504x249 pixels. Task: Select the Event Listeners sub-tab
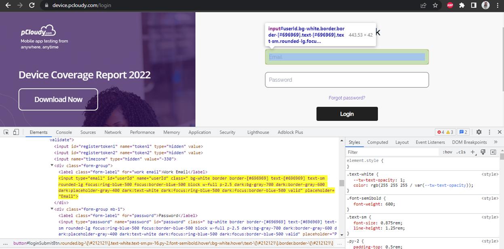[x=430, y=142]
